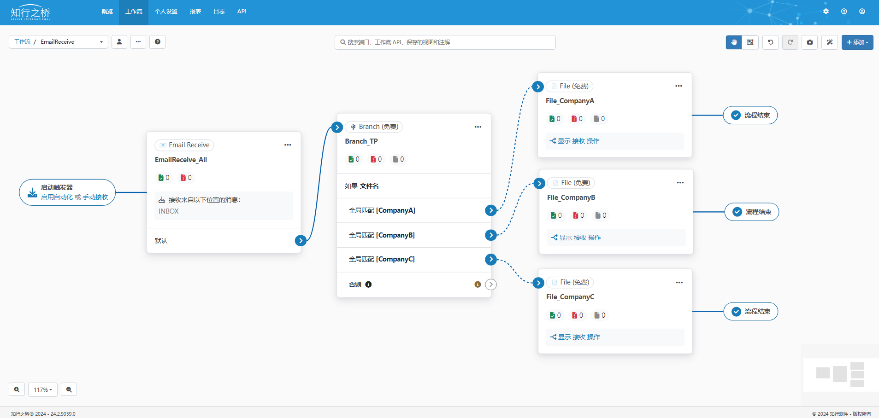Take a snapshot with the camera icon

(810, 42)
